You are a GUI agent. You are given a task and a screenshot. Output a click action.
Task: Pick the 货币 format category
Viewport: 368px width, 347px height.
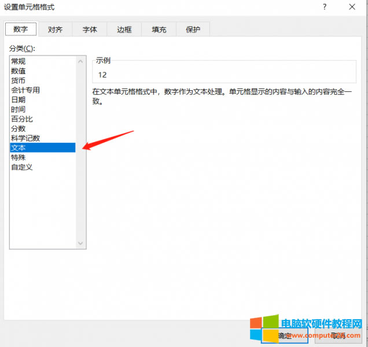coord(19,80)
